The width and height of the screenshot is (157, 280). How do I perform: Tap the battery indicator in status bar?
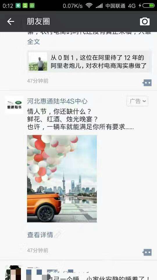149,6
